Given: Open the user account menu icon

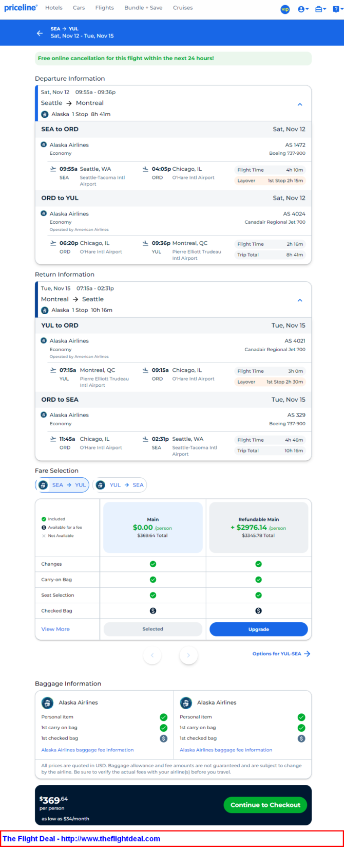Looking at the screenshot, I should pyautogui.click(x=303, y=9).
